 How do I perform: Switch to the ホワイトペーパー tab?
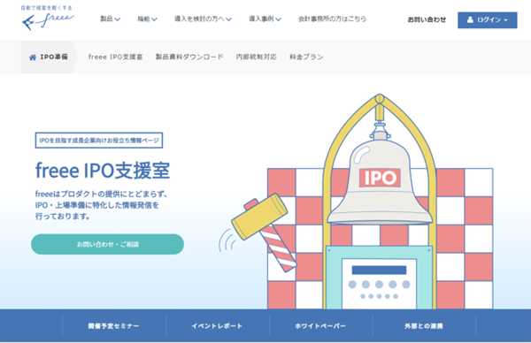point(320,326)
